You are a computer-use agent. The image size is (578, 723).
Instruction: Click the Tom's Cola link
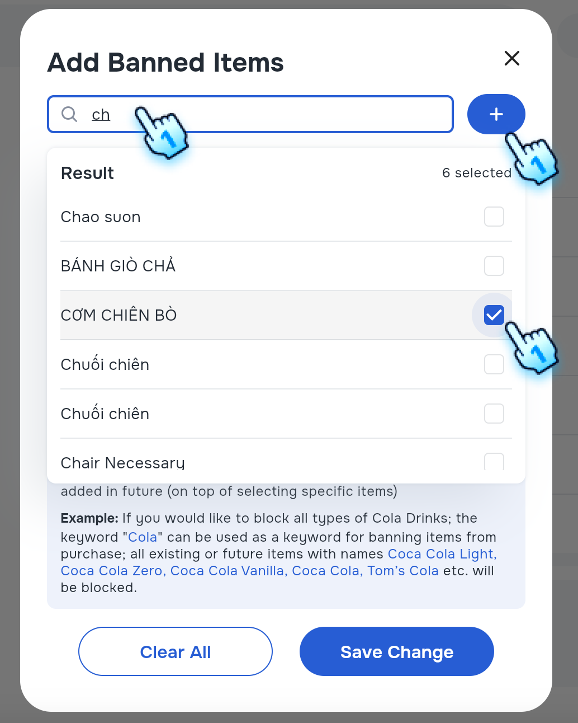pos(402,571)
